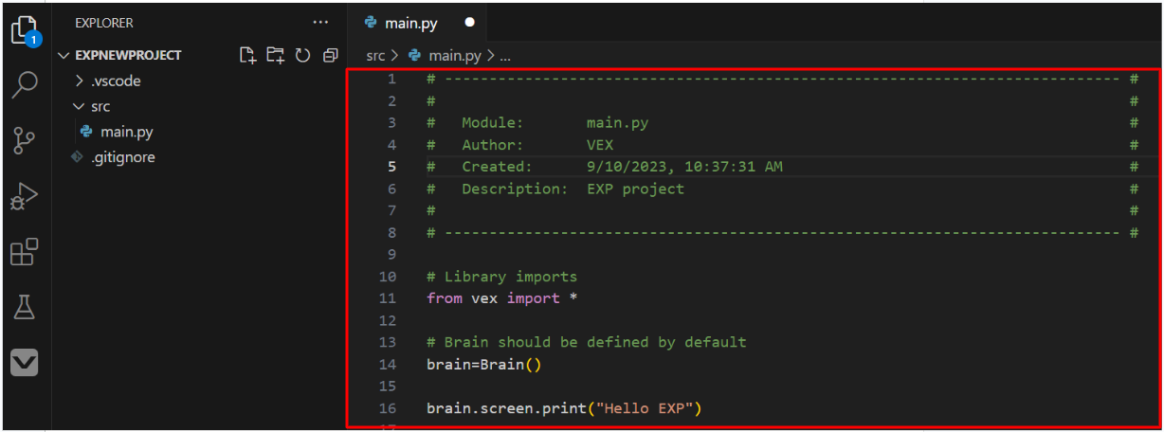Viewport: 1164px width, 432px height.
Task: Click the src breadcrumb segment
Action: pos(373,56)
